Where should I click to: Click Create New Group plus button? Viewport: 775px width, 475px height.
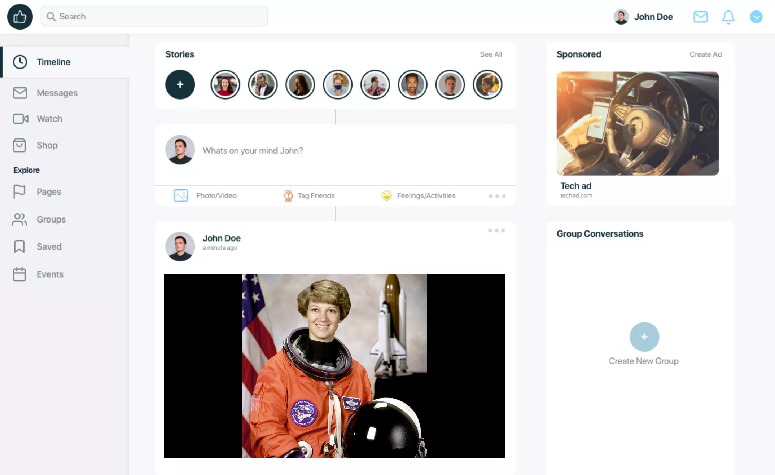(644, 337)
